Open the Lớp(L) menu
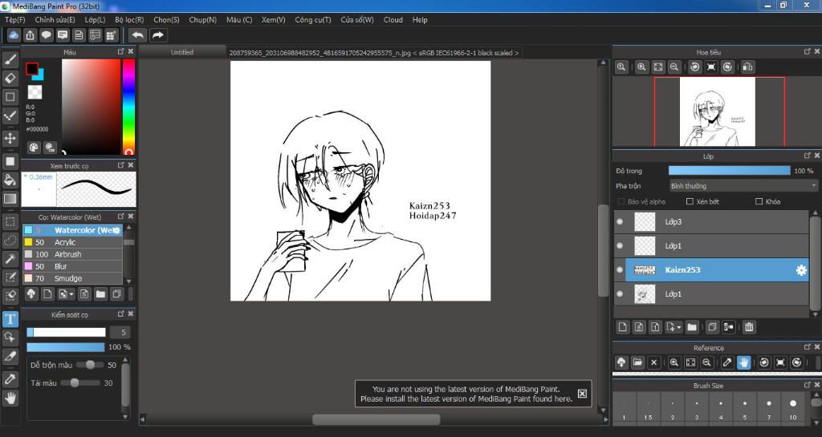 95,19
